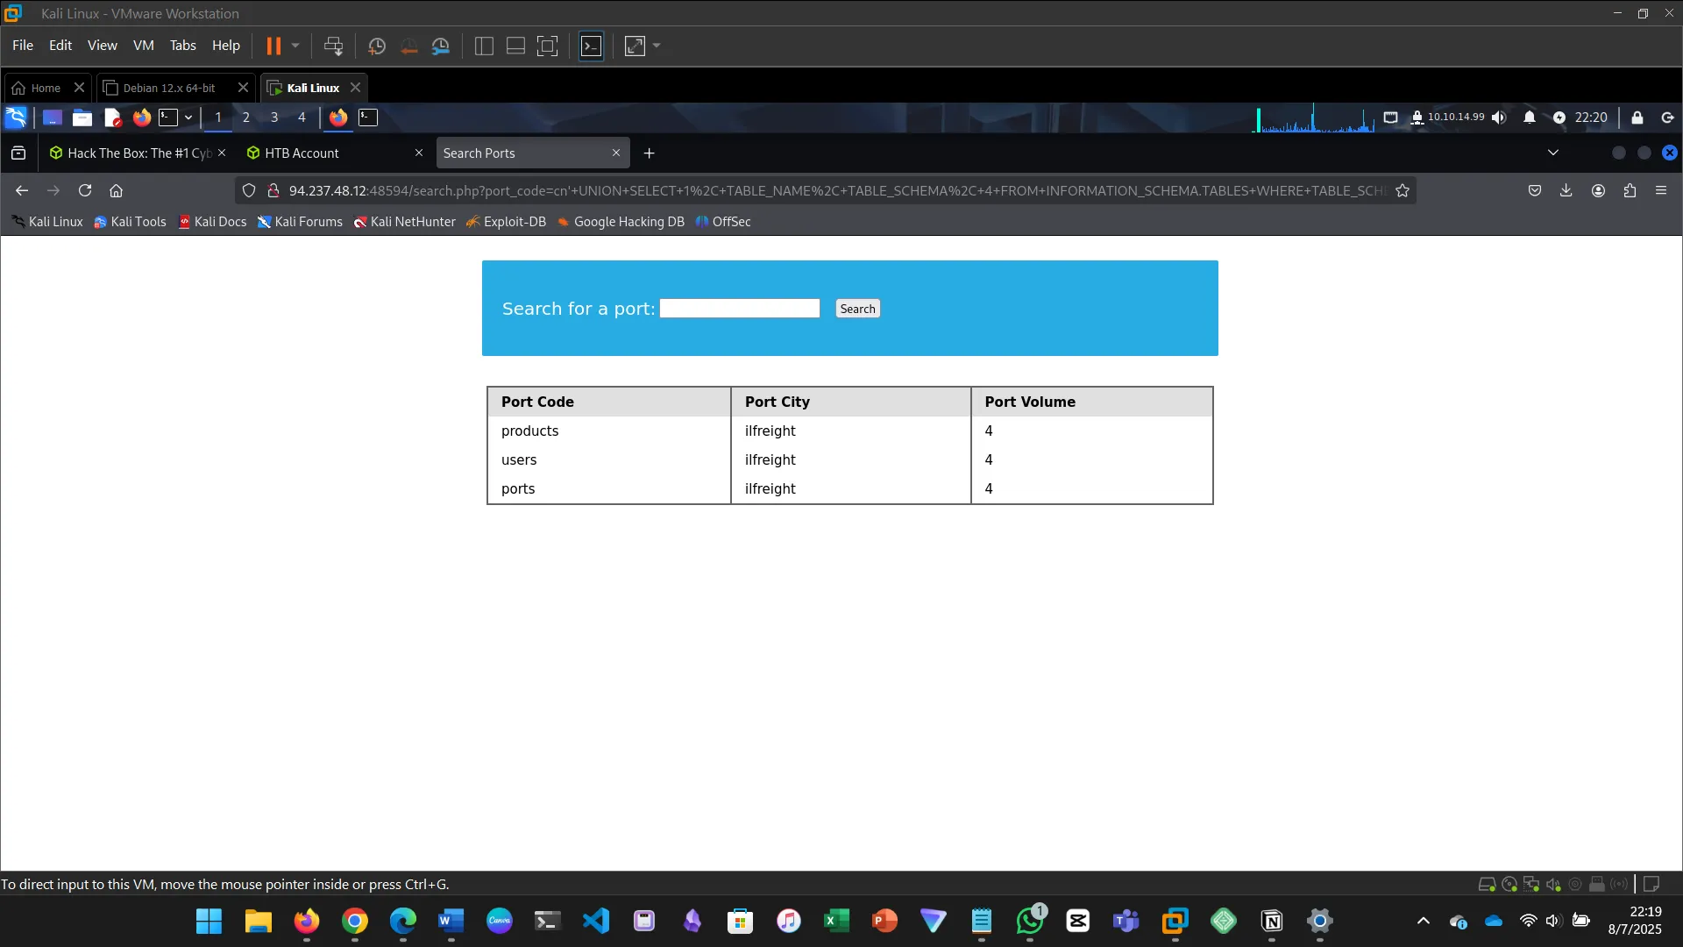This screenshot has width=1683, height=947.
Task: Click the Firefox reload page icon
Action: (x=85, y=190)
